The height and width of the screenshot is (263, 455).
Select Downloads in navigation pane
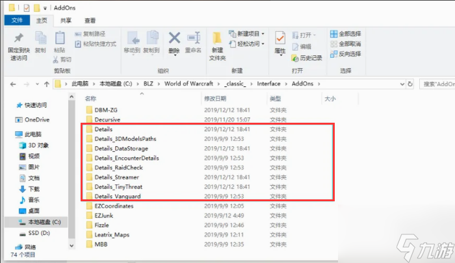[29, 189]
